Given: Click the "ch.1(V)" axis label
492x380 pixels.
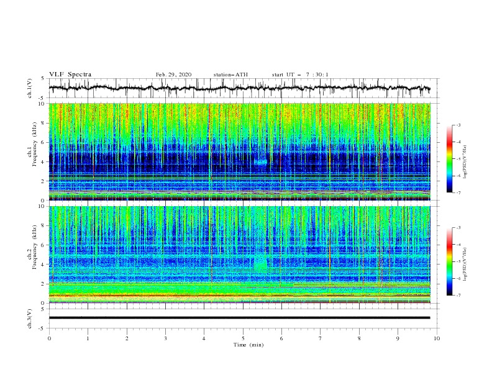Looking at the screenshot, I should point(30,88).
